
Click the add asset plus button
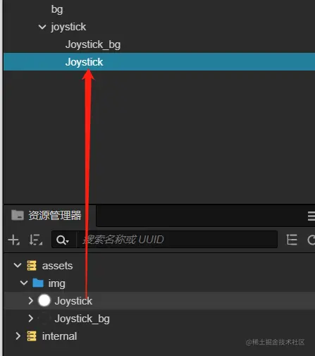[x=13, y=240]
